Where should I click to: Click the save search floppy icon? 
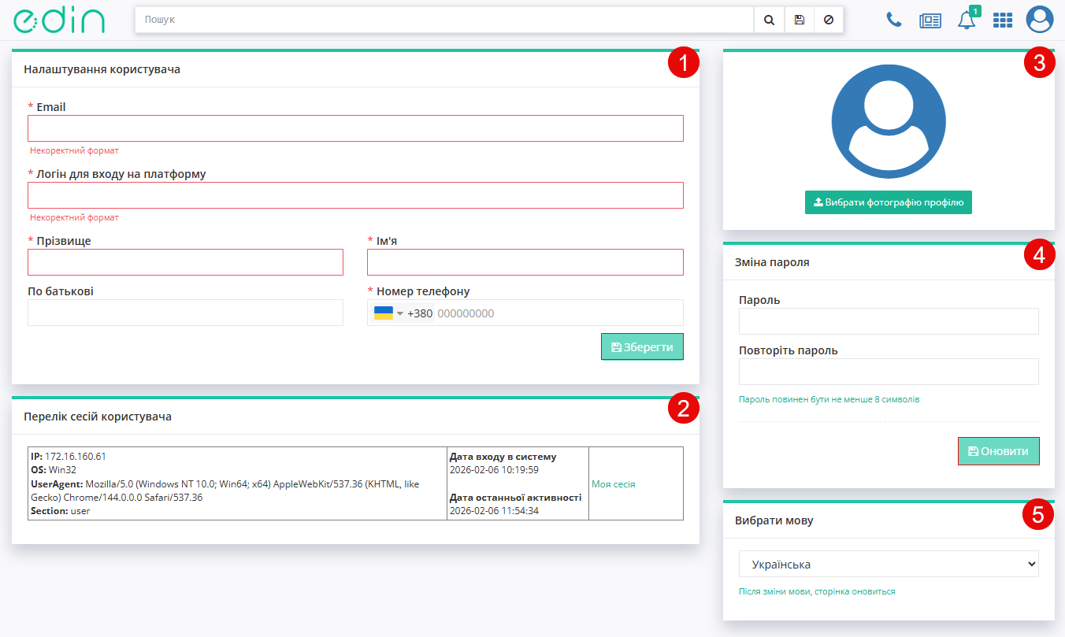click(x=799, y=20)
